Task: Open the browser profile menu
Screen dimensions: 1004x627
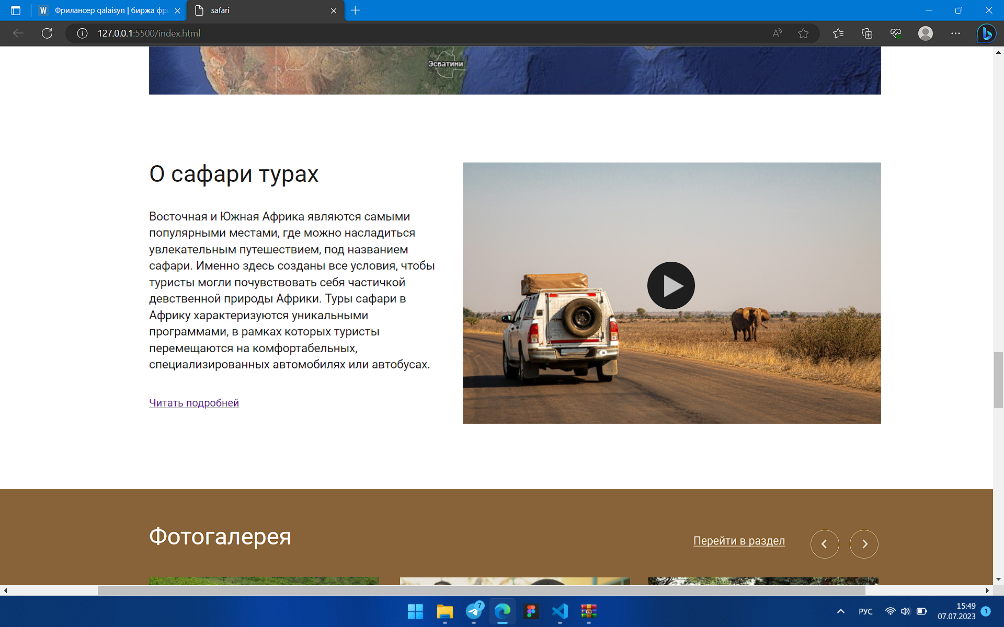Action: [x=926, y=33]
